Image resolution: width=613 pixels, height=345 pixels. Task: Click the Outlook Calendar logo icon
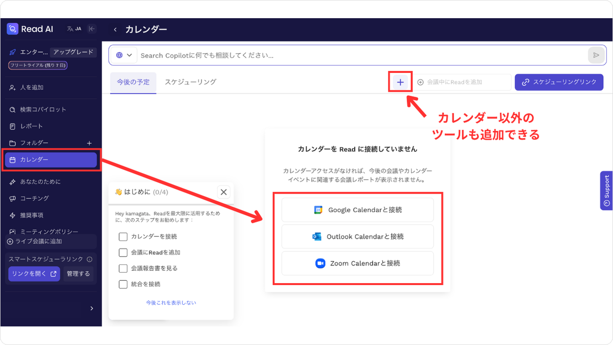tap(317, 237)
